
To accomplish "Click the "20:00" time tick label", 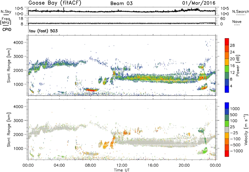I will (x=184, y=165).
